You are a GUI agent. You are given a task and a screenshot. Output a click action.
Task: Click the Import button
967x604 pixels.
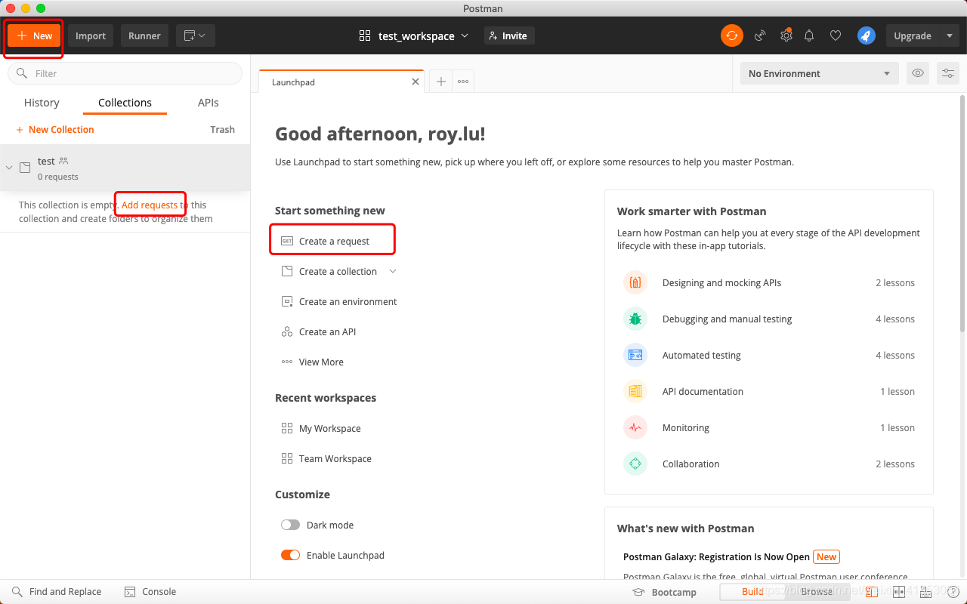click(91, 35)
